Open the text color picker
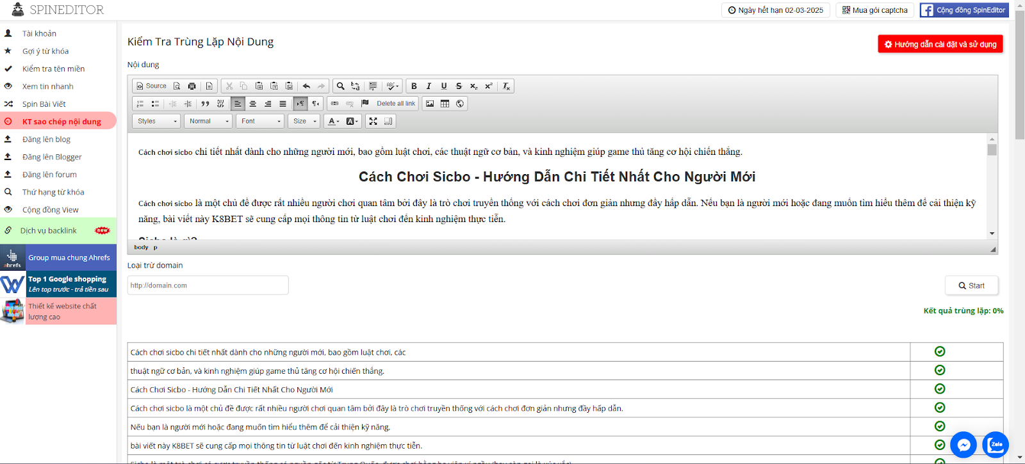Screen dimensions: 1025x464 tap(334, 121)
